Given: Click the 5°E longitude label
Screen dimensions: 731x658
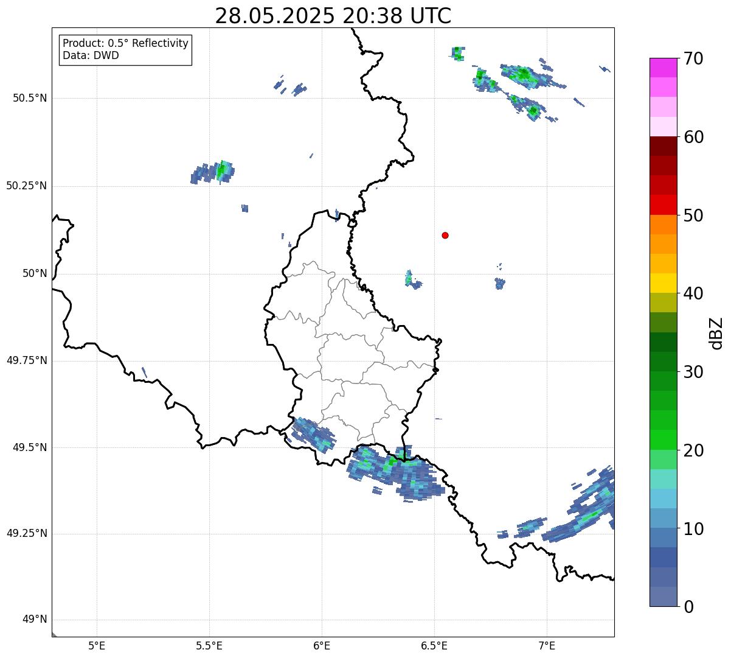Looking at the screenshot, I should point(97,646).
